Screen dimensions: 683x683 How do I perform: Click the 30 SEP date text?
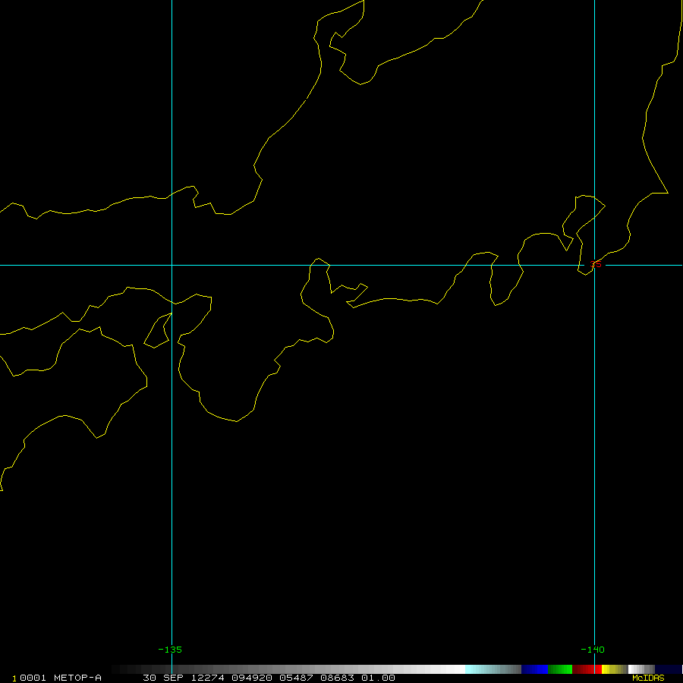point(161,678)
